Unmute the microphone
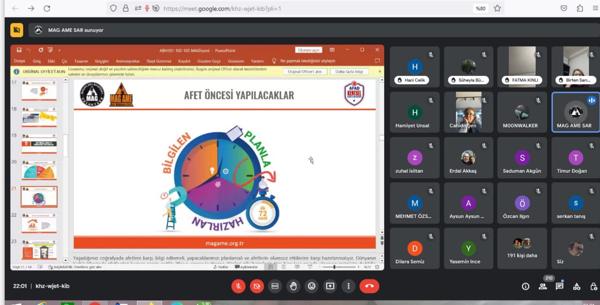 (238, 286)
